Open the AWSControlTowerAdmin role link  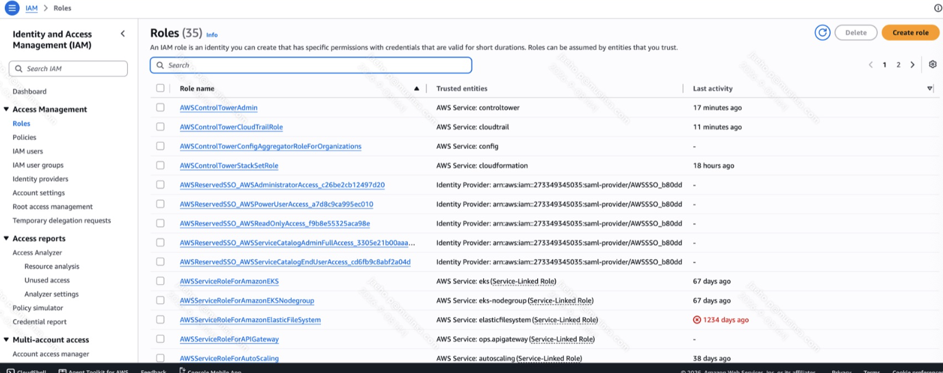coord(218,108)
